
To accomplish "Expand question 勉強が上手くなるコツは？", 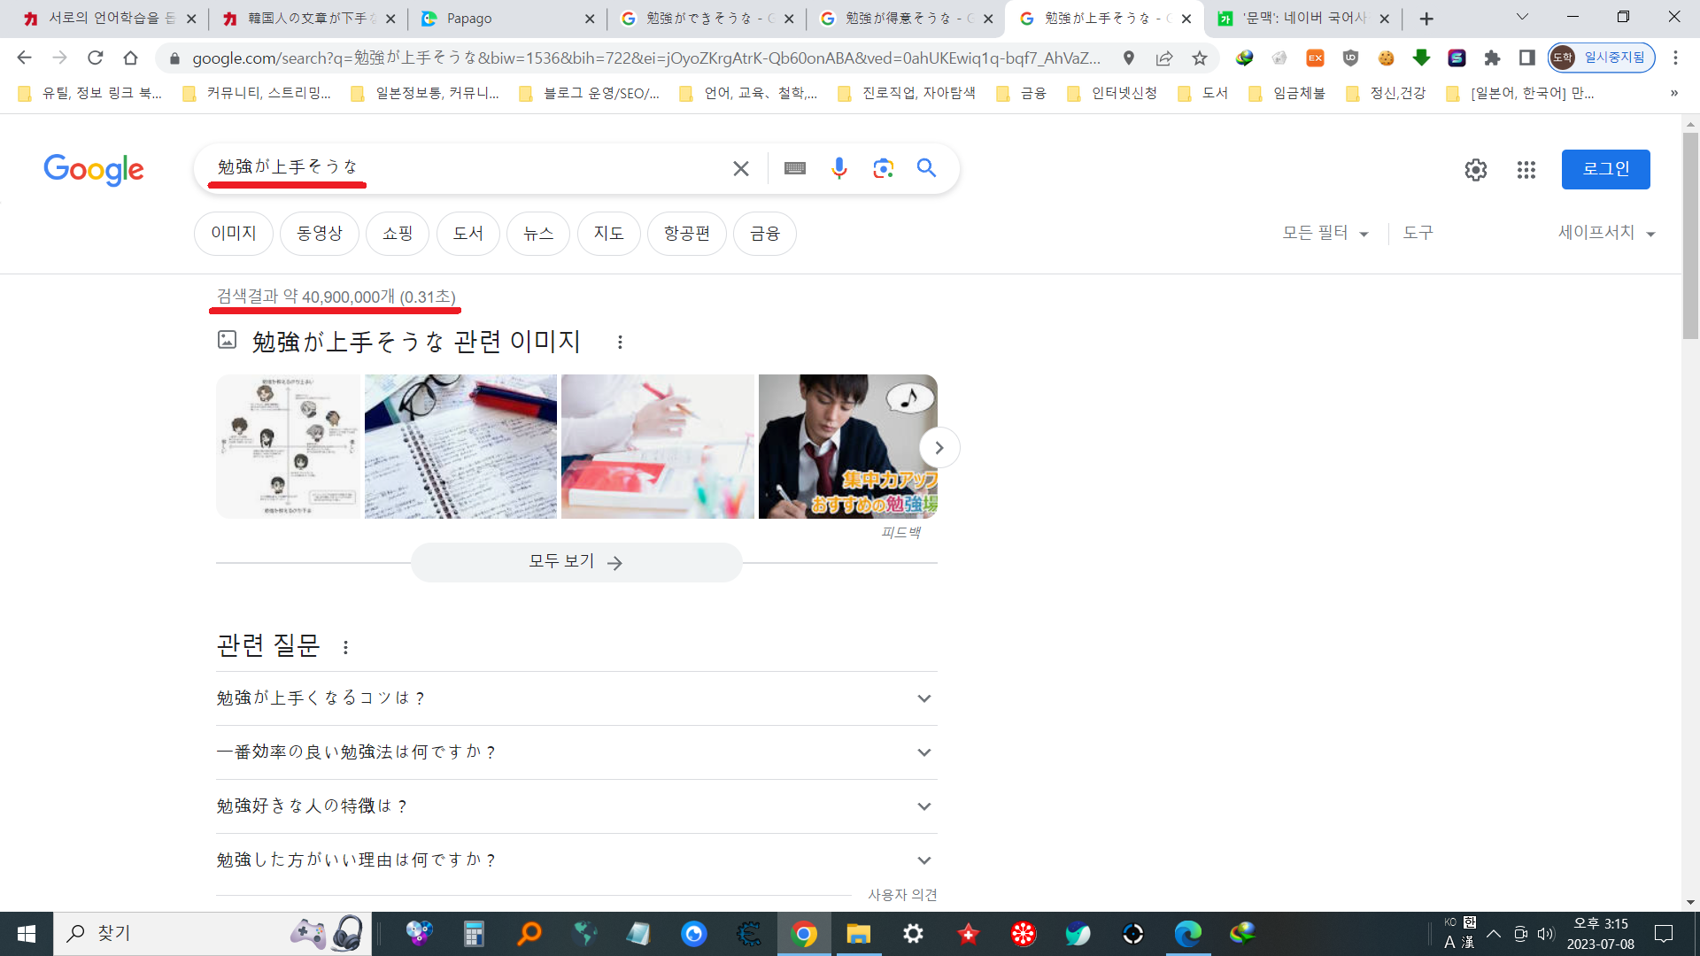I will (576, 698).
